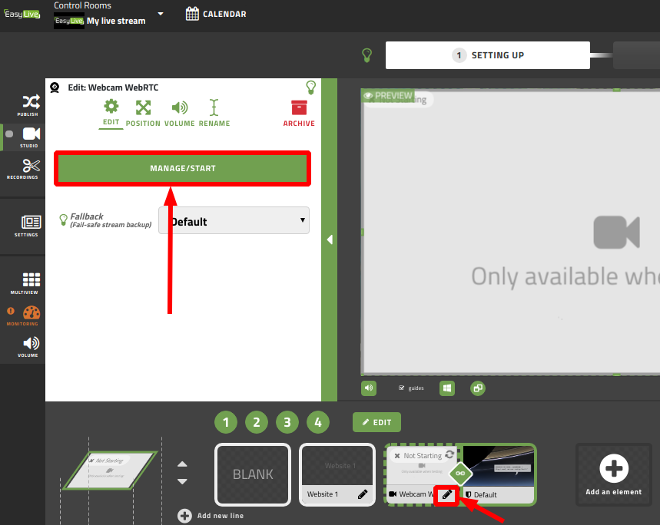Collapse the edit panel with arrow
This screenshot has height=525, width=660.
pos(330,239)
